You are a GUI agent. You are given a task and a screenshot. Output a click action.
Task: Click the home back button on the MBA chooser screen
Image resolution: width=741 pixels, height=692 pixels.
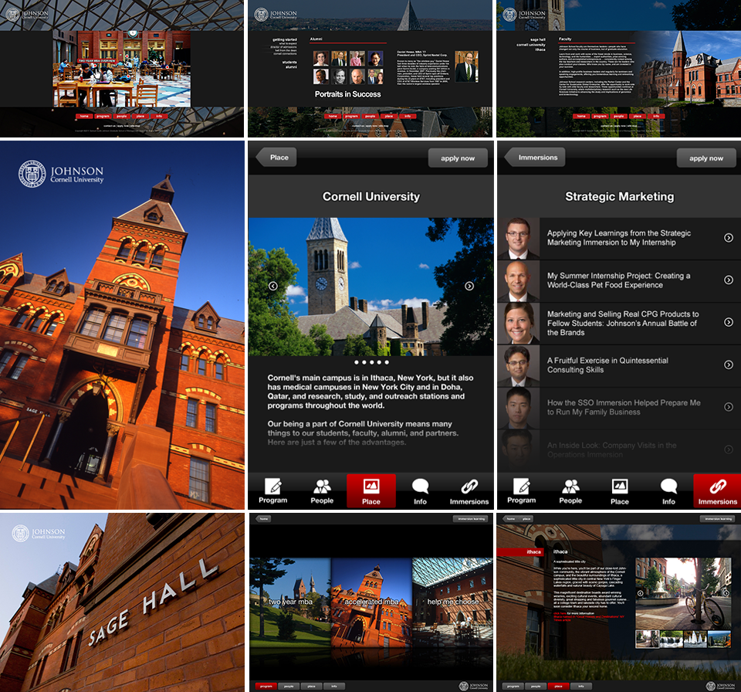[x=263, y=519]
